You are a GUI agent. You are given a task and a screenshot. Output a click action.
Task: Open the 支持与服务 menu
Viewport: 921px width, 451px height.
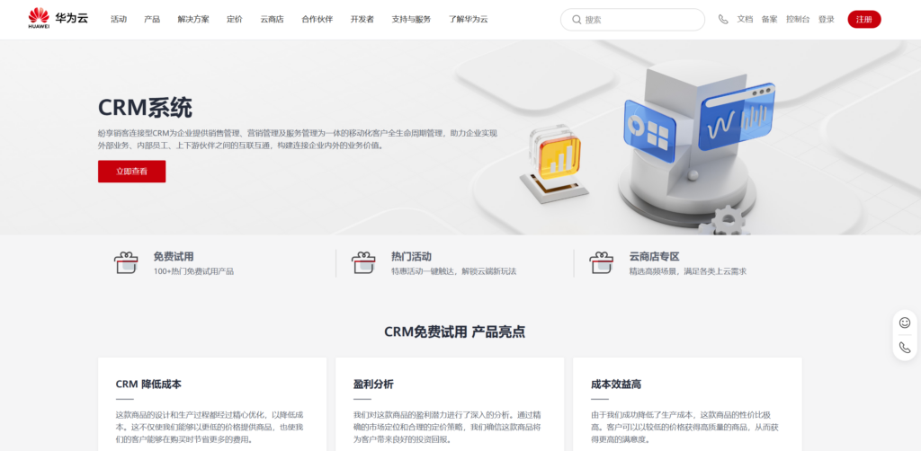[411, 20]
